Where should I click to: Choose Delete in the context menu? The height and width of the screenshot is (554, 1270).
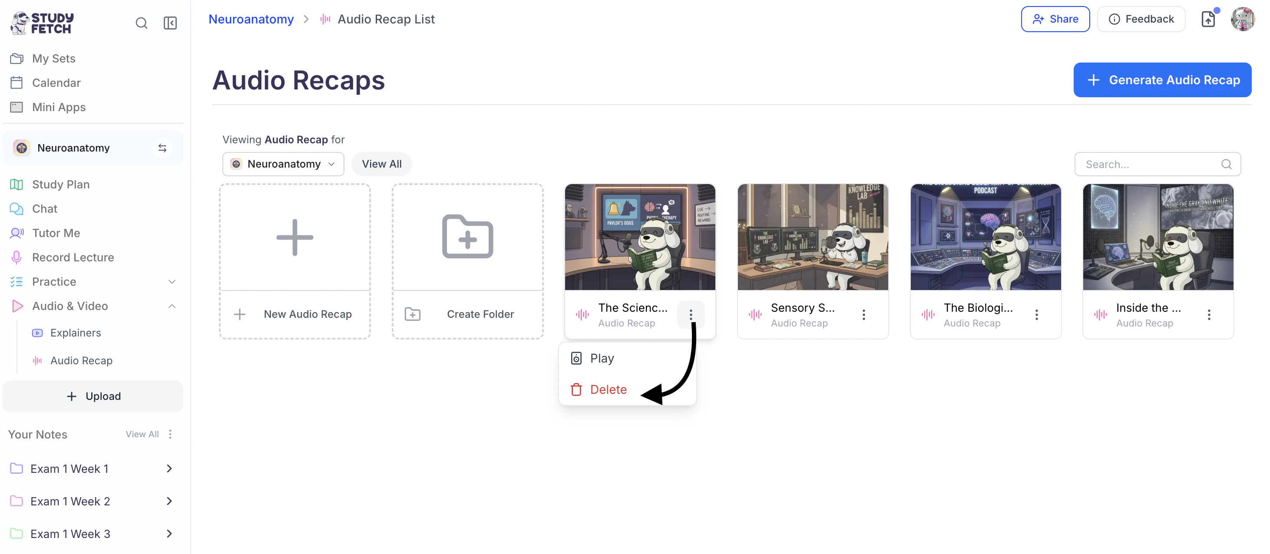608,389
